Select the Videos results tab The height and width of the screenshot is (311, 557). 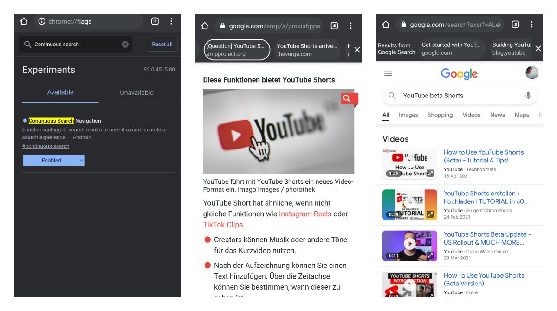pos(472,115)
